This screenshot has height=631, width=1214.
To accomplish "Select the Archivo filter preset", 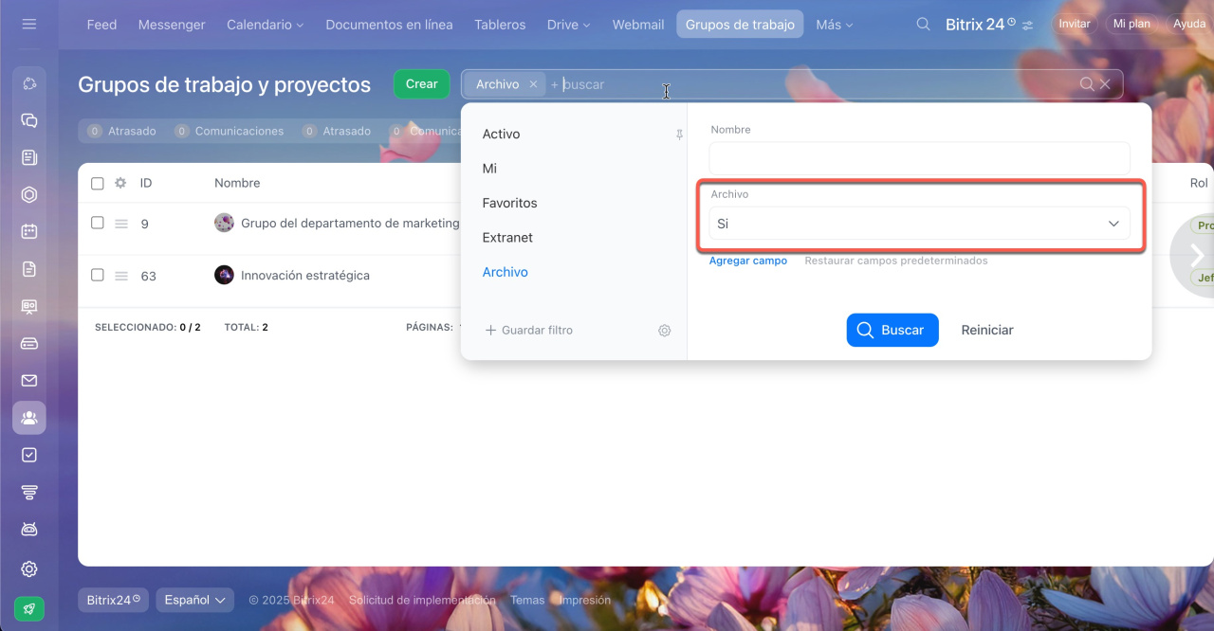I will pyautogui.click(x=505, y=272).
